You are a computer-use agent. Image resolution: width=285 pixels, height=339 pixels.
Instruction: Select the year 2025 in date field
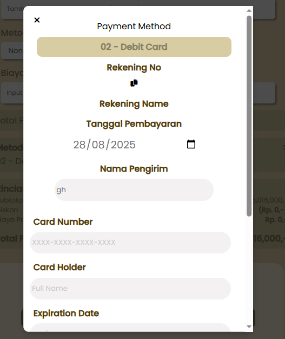click(123, 145)
